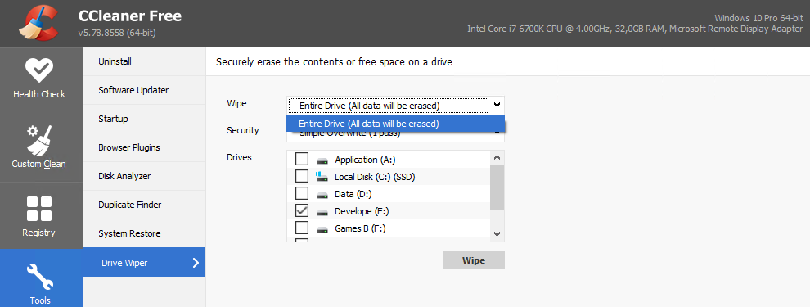Click the Application (A:) drive icon
The width and height of the screenshot is (810, 307).
pos(322,160)
